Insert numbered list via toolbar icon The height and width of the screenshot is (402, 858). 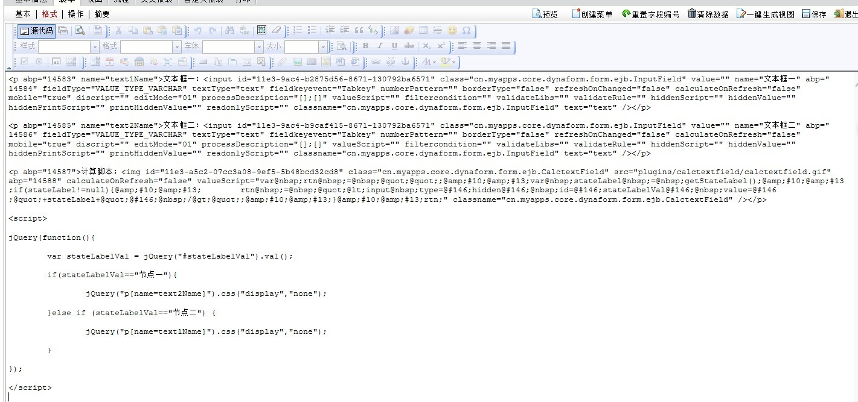pos(298,31)
